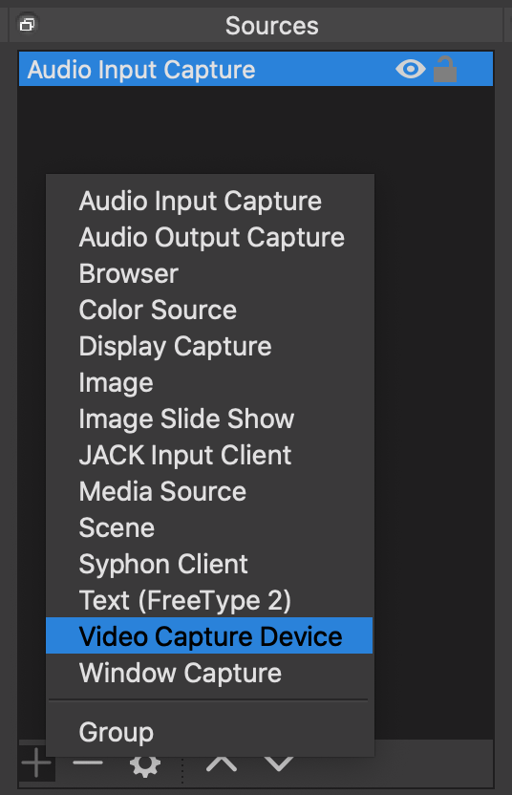
Task: Select Display Capture menu entry
Action: pyautogui.click(x=209, y=346)
